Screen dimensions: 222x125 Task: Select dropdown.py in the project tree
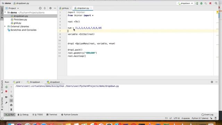click(21, 16)
